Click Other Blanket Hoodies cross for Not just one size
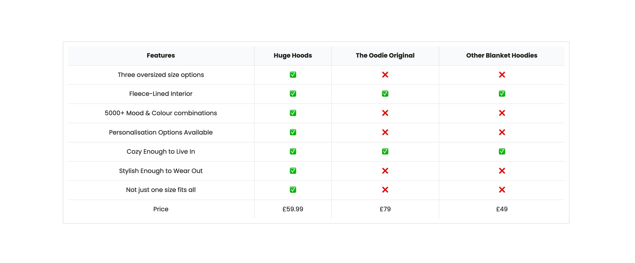Screen dimensions: 635x263 click(x=502, y=190)
